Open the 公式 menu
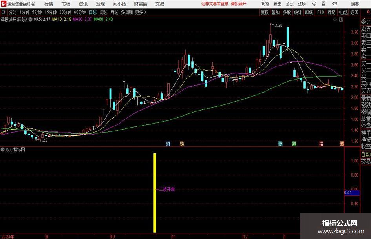This screenshot has width=371, height=239. [290, 4]
